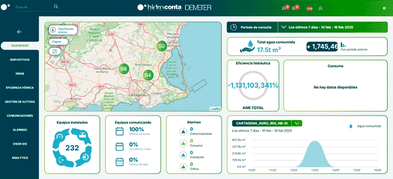Click the Comunicaciones alarm triangle icon
393x179 pixels.
pyautogui.click(x=183, y=131)
